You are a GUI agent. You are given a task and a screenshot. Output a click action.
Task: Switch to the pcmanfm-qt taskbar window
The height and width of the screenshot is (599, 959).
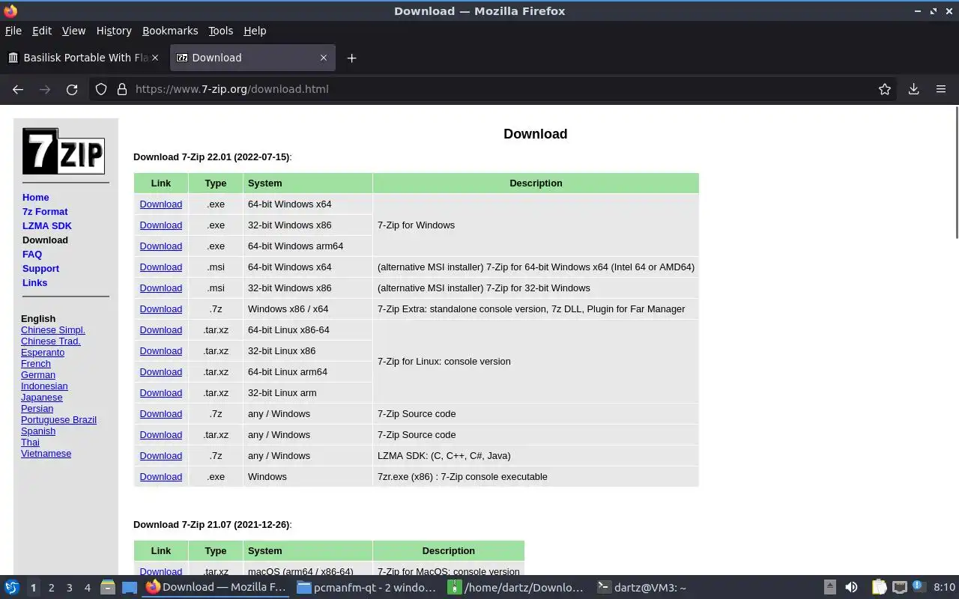[x=366, y=588]
